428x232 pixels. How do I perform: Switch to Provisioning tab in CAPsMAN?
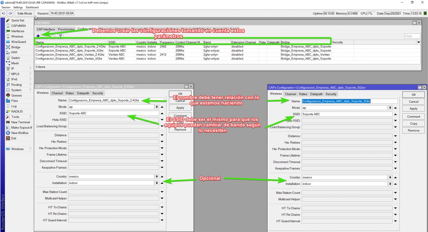[66, 29]
